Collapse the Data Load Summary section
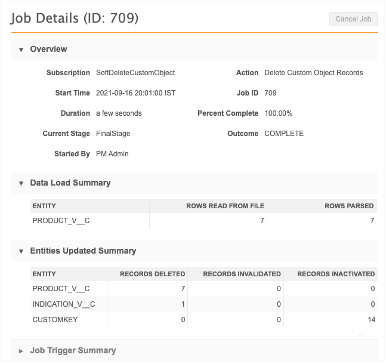 pos(21,183)
